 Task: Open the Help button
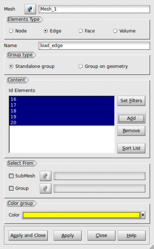[x=132, y=235]
